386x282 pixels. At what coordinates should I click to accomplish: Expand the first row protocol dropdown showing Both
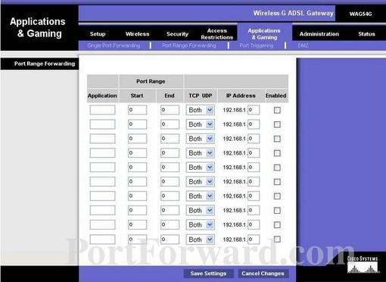point(201,110)
